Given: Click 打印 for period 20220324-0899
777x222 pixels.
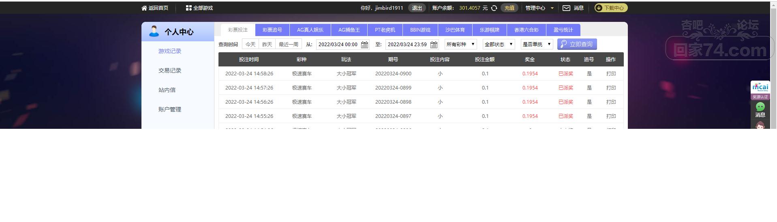Looking at the screenshot, I should pyautogui.click(x=611, y=88).
